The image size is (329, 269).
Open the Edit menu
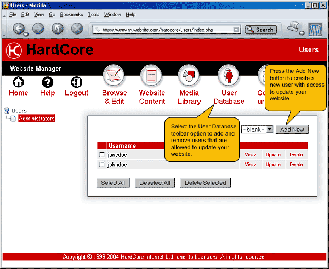click(x=25, y=14)
